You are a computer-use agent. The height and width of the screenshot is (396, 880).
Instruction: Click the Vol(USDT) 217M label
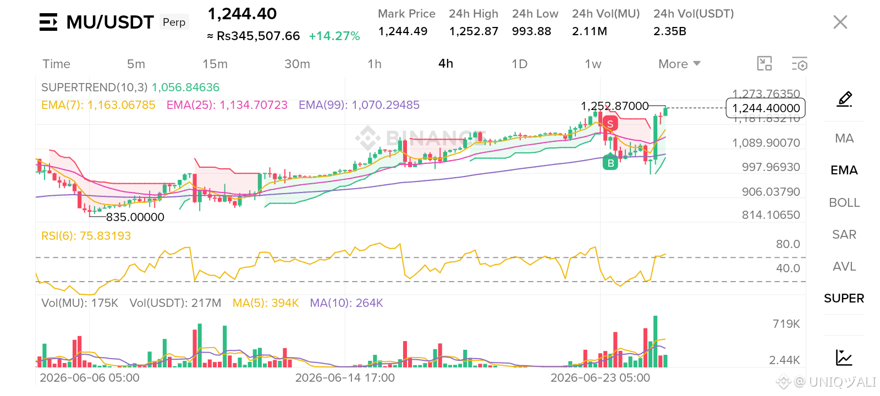[175, 303]
